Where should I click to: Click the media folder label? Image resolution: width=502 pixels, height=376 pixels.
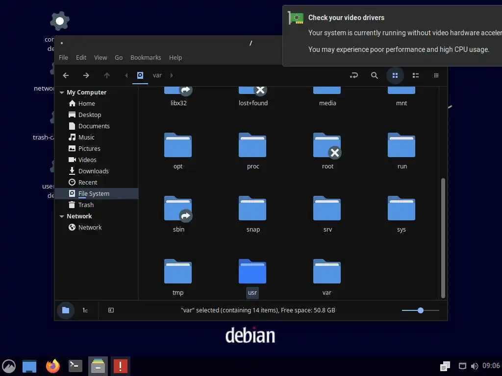click(327, 103)
